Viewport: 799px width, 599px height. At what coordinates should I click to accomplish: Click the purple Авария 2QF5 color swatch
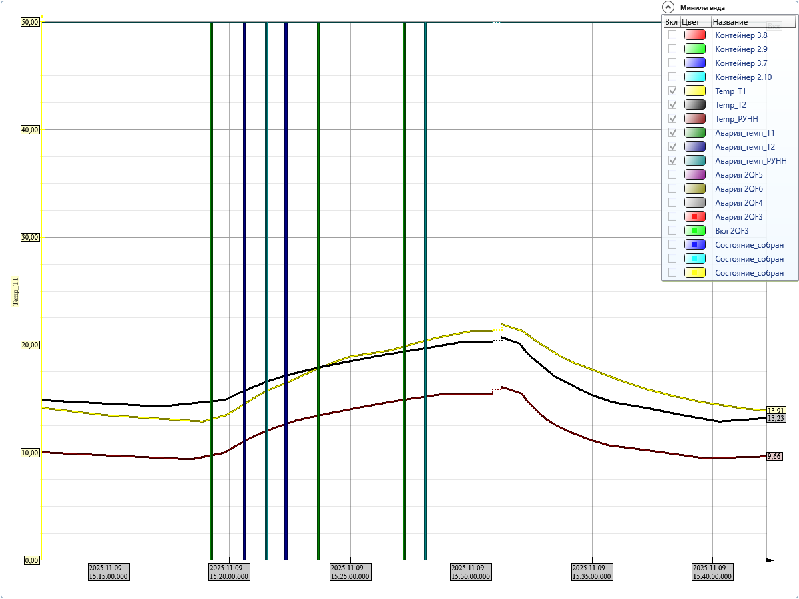694,175
